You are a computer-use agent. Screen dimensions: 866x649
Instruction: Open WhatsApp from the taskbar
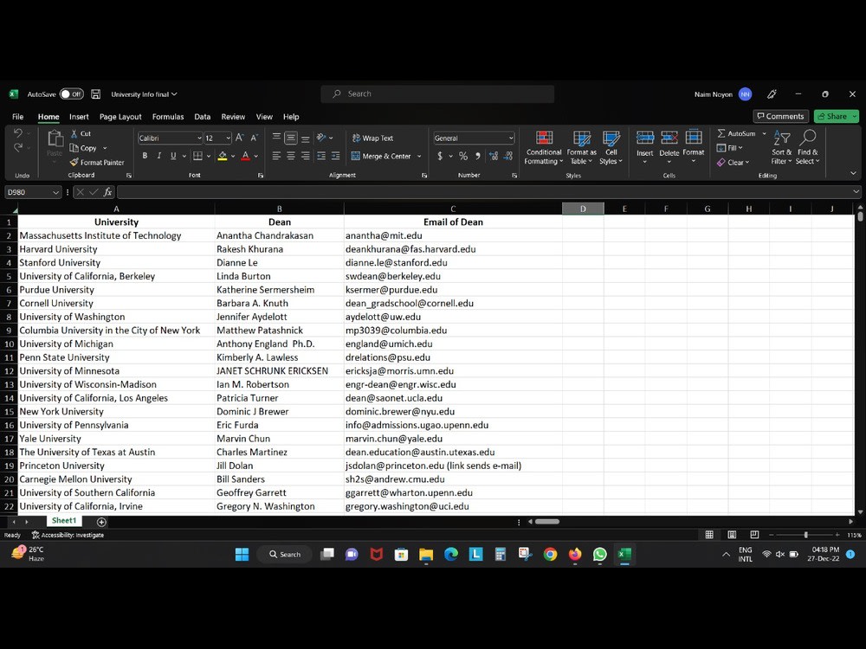tap(600, 555)
